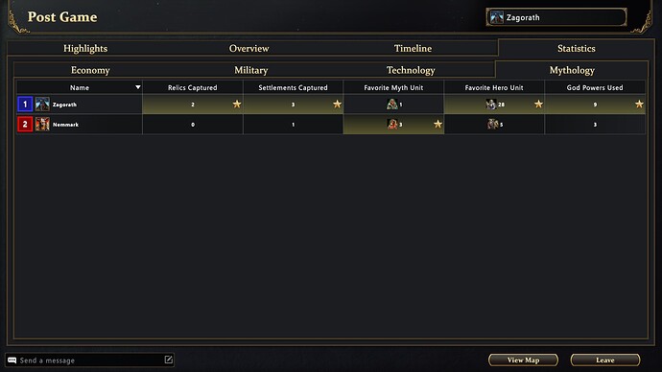Screen dimensions: 662x372
Task: Select Zagorath's favorite myth unit icon
Action: click(392, 104)
